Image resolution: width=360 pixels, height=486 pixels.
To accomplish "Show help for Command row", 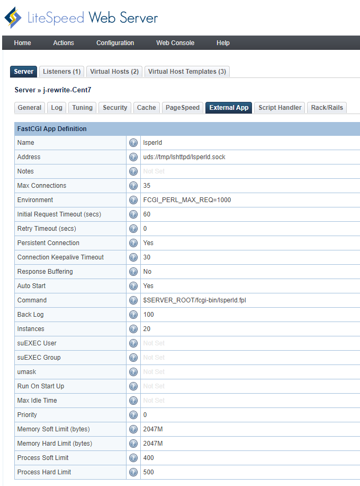I will click(133, 300).
